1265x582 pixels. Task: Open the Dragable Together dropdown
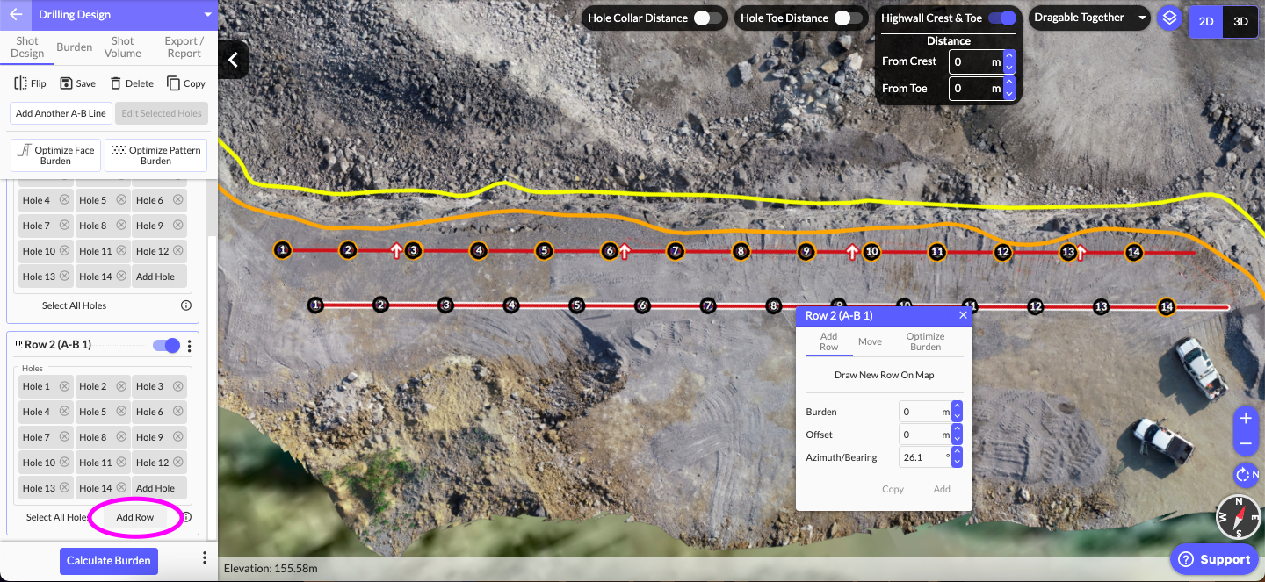tap(1089, 18)
